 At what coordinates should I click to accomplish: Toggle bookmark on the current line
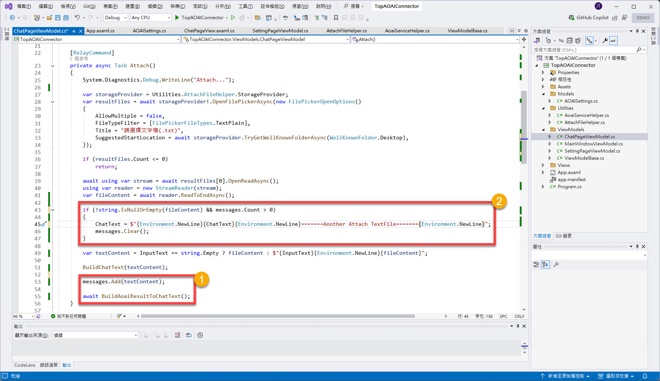click(x=336, y=18)
